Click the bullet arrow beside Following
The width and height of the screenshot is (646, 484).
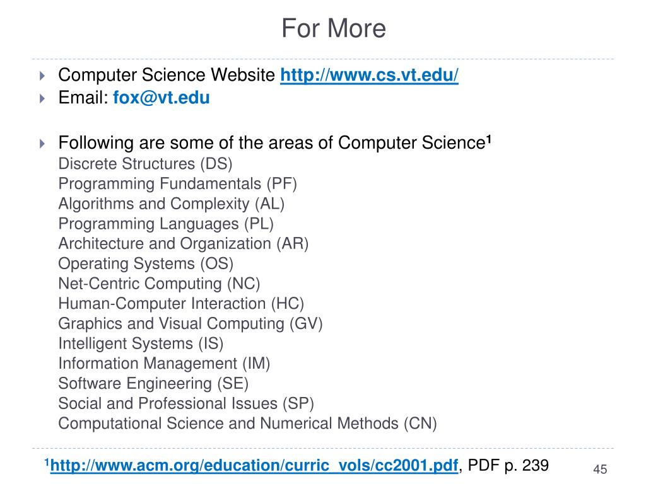[x=42, y=144]
